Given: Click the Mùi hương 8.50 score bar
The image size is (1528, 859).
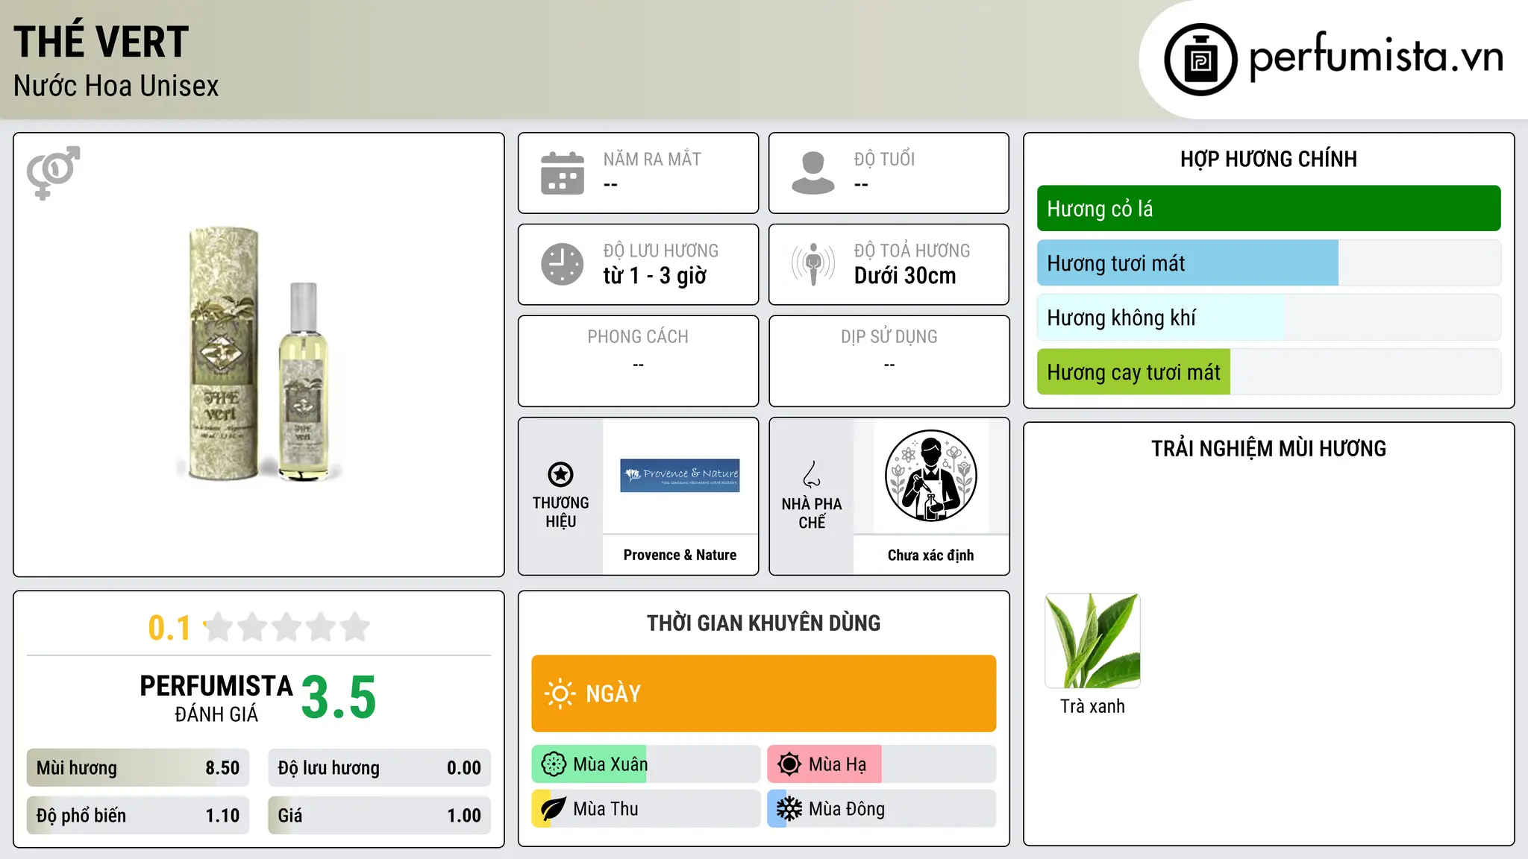Looking at the screenshot, I should (x=138, y=768).
